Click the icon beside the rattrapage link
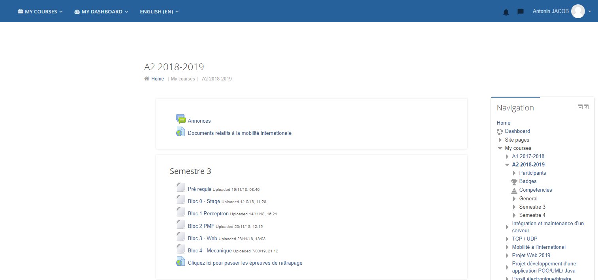This screenshot has width=598, height=280. click(x=181, y=261)
